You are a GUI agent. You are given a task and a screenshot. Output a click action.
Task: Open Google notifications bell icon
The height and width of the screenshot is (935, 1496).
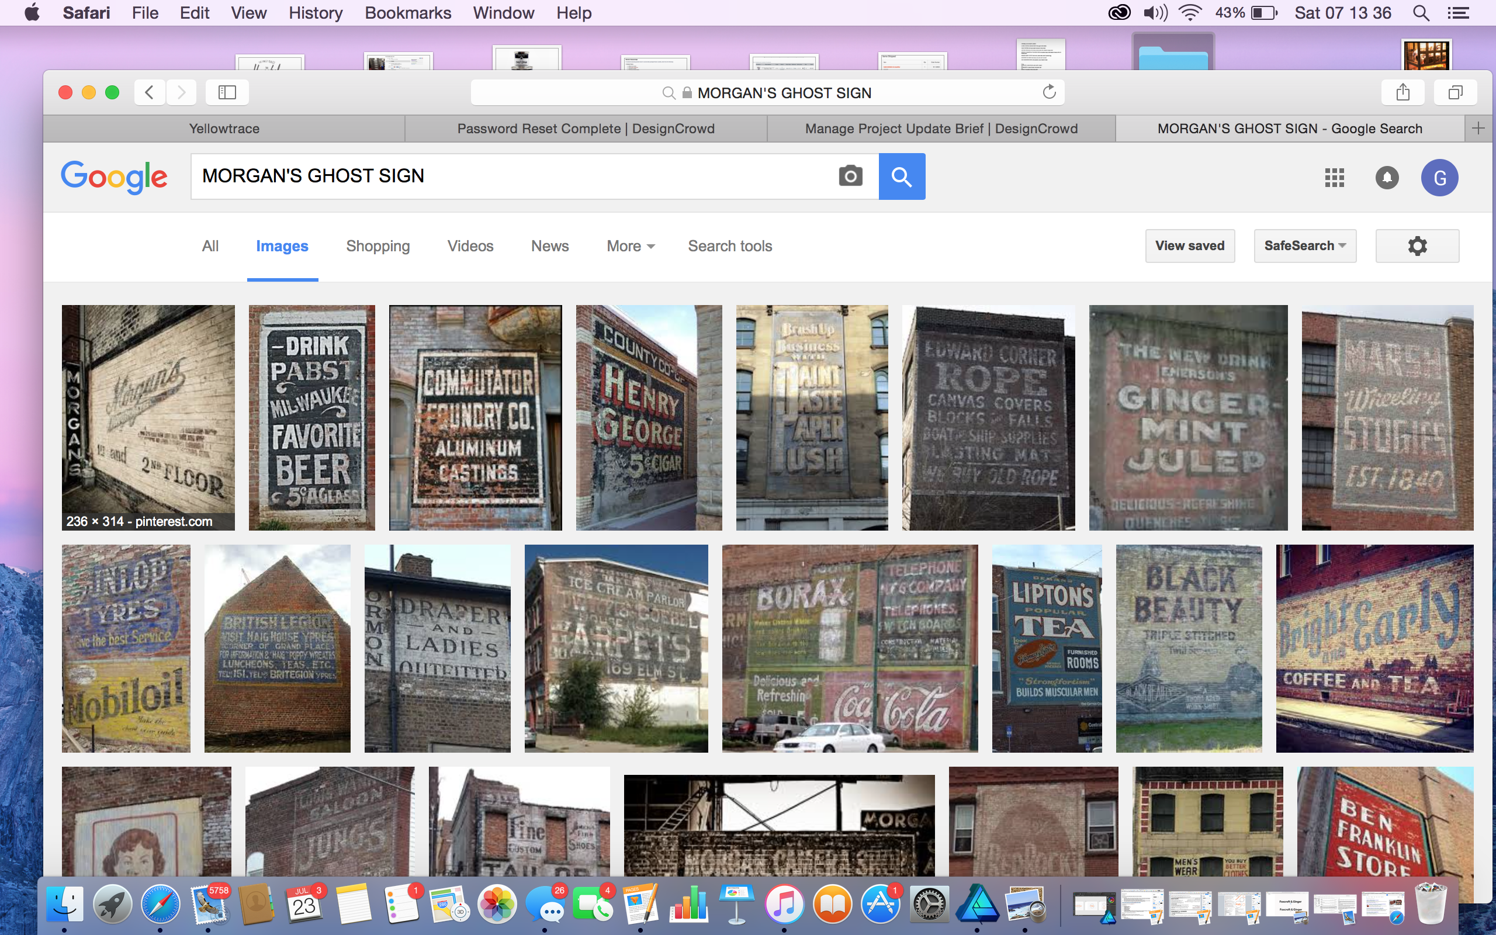click(x=1387, y=178)
